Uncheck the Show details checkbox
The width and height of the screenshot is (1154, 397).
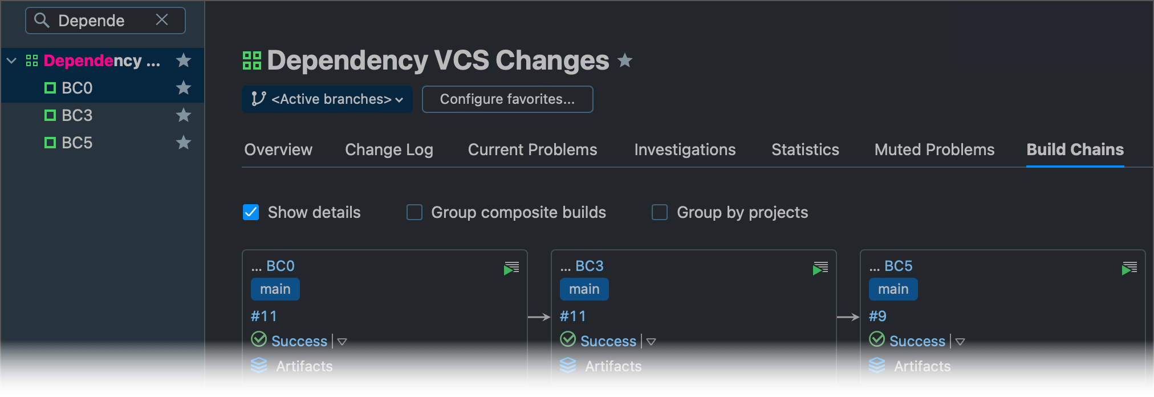click(250, 212)
